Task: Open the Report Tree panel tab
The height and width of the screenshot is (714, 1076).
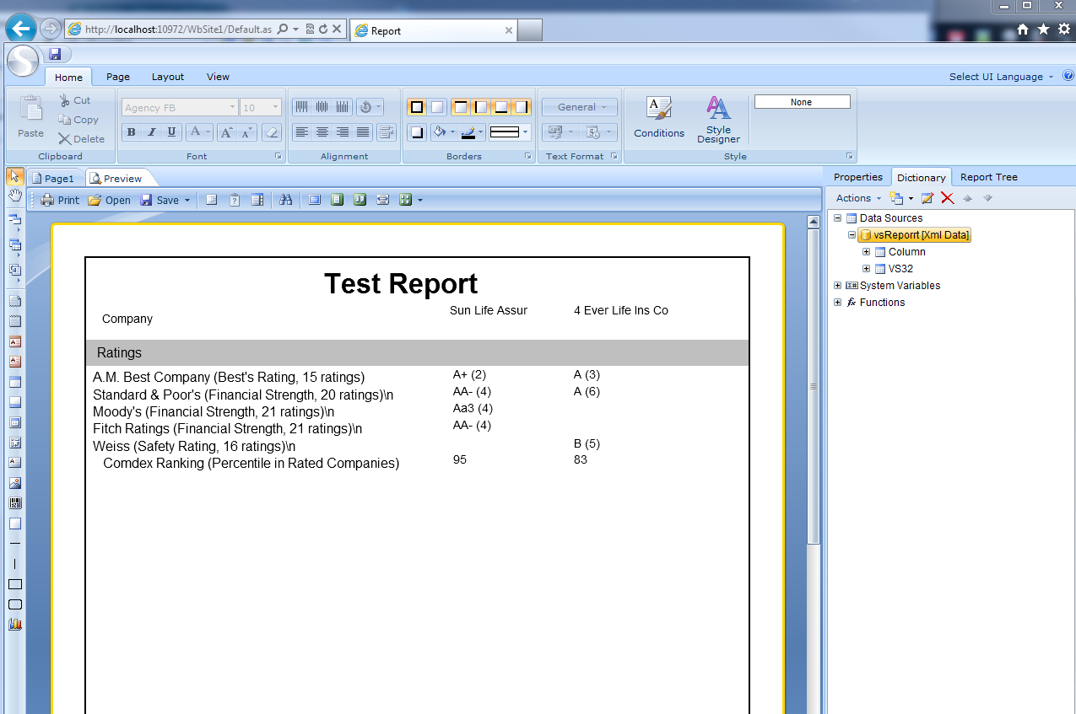Action: pos(989,177)
